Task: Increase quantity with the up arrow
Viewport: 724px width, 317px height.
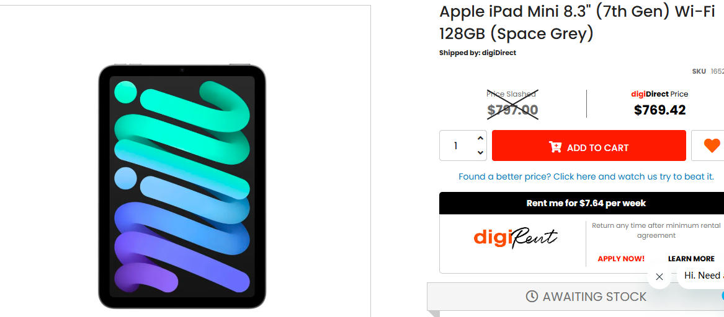Action: (x=480, y=138)
